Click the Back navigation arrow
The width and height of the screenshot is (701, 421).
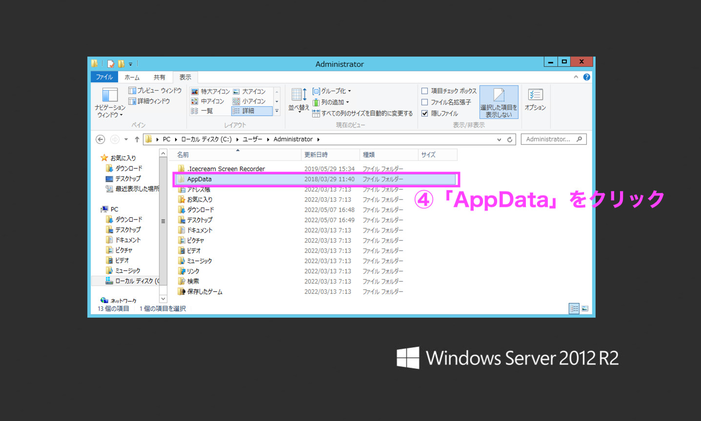point(100,139)
